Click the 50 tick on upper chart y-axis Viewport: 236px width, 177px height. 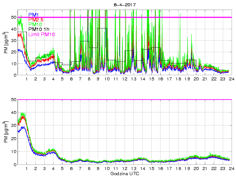click(x=13, y=17)
